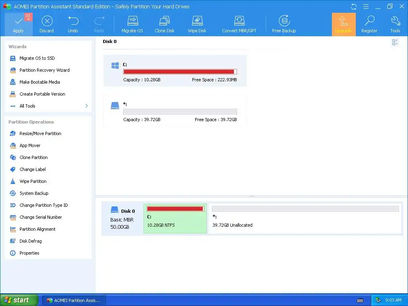Click the Windows logo icon beside C:

click(x=115, y=65)
